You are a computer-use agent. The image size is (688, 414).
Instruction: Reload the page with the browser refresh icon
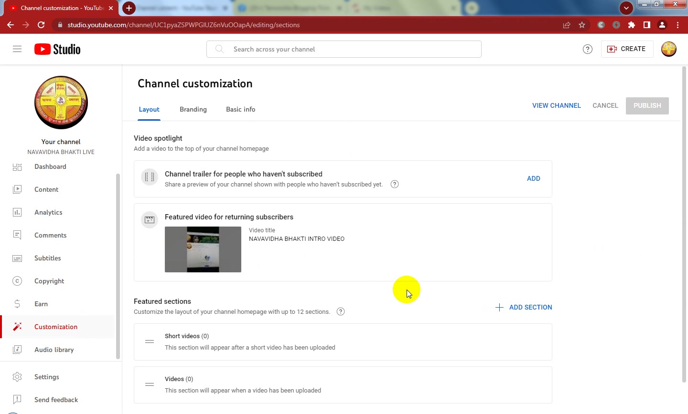[x=41, y=25]
